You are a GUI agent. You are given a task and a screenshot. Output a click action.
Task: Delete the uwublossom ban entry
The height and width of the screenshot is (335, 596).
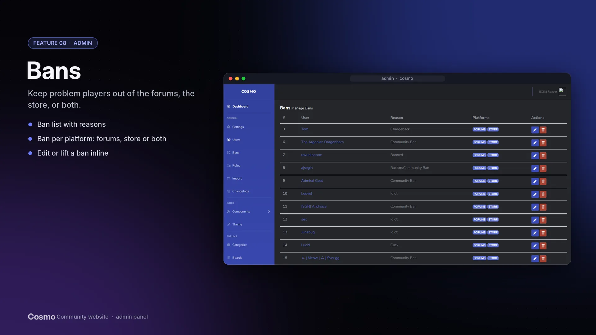click(543, 156)
